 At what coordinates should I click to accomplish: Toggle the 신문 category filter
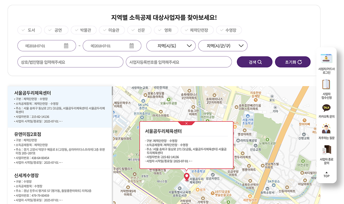coord(139,30)
